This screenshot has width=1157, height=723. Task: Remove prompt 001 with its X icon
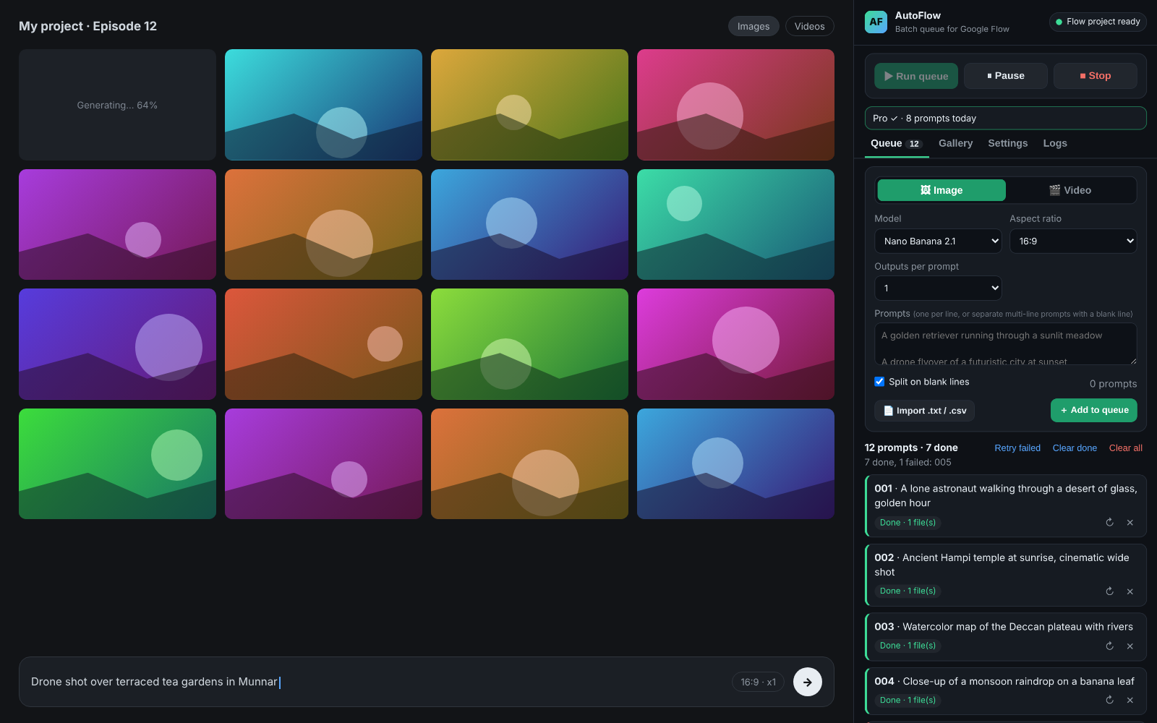tap(1130, 522)
